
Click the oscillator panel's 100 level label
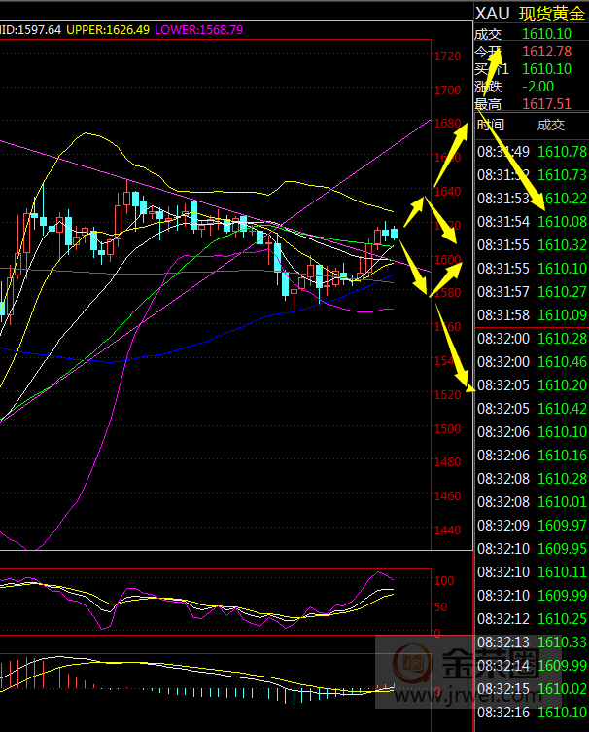pyautogui.click(x=443, y=581)
